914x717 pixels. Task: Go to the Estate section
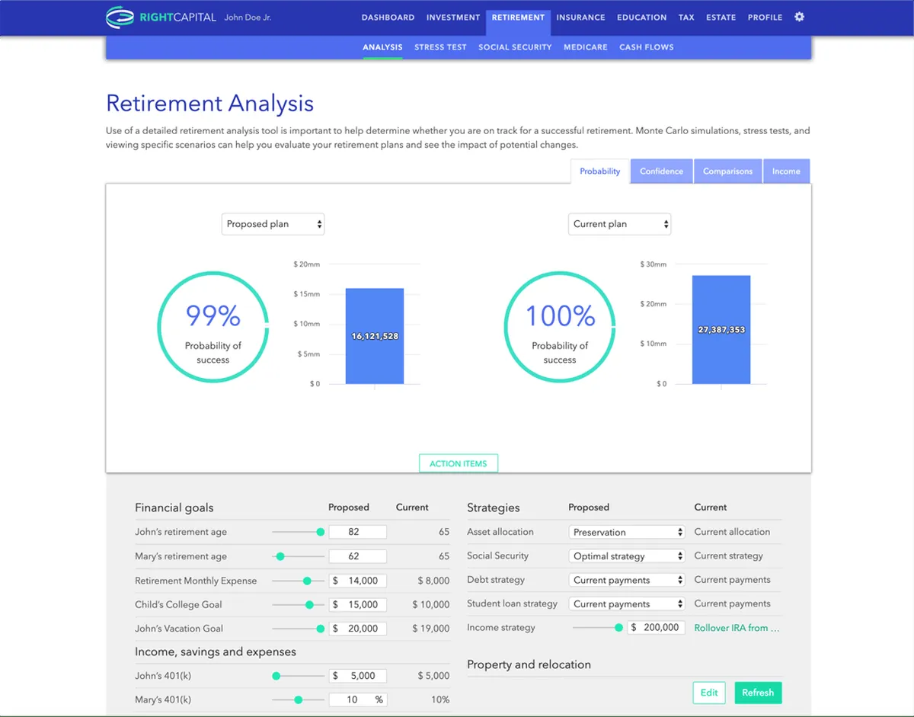coord(721,18)
